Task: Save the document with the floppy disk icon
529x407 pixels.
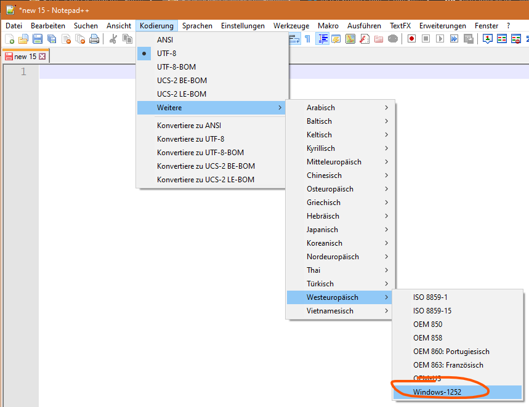Action: pos(38,39)
